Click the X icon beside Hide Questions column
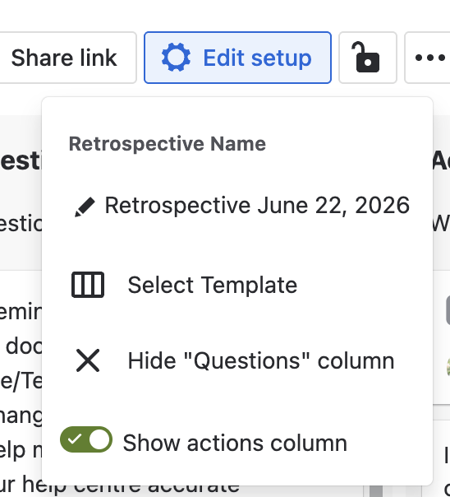Image resolution: width=450 pixels, height=497 pixels. pyautogui.click(x=88, y=360)
